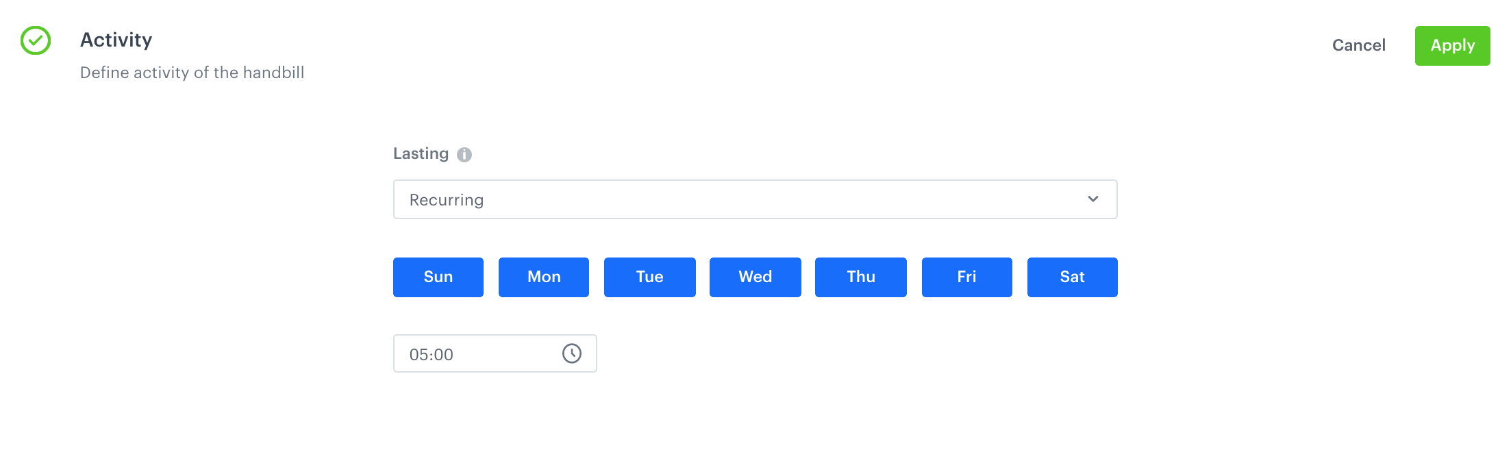This screenshot has height=452, width=1511.
Task: Click the Lasting field label
Action: pos(421,154)
